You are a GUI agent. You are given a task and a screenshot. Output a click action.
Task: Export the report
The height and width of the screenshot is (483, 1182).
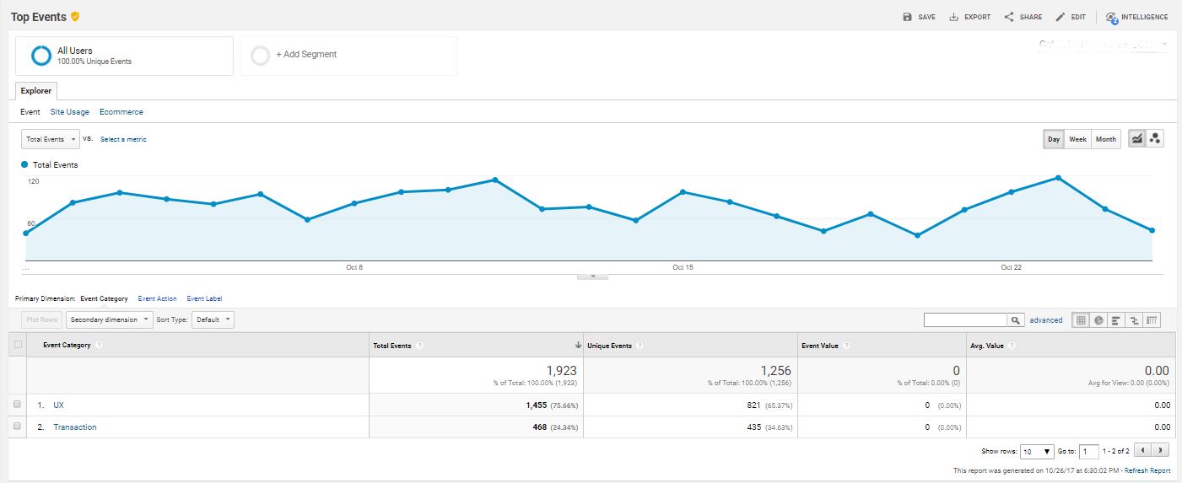pos(970,17)
